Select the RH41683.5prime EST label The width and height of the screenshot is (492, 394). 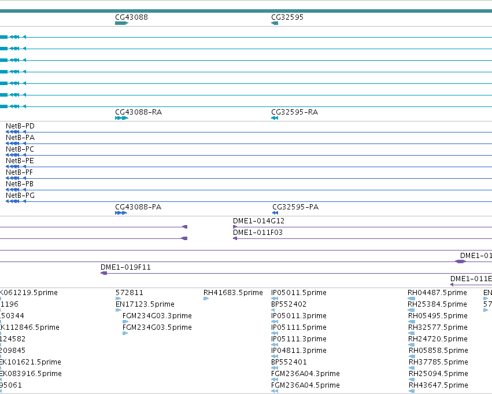(233, 293)
